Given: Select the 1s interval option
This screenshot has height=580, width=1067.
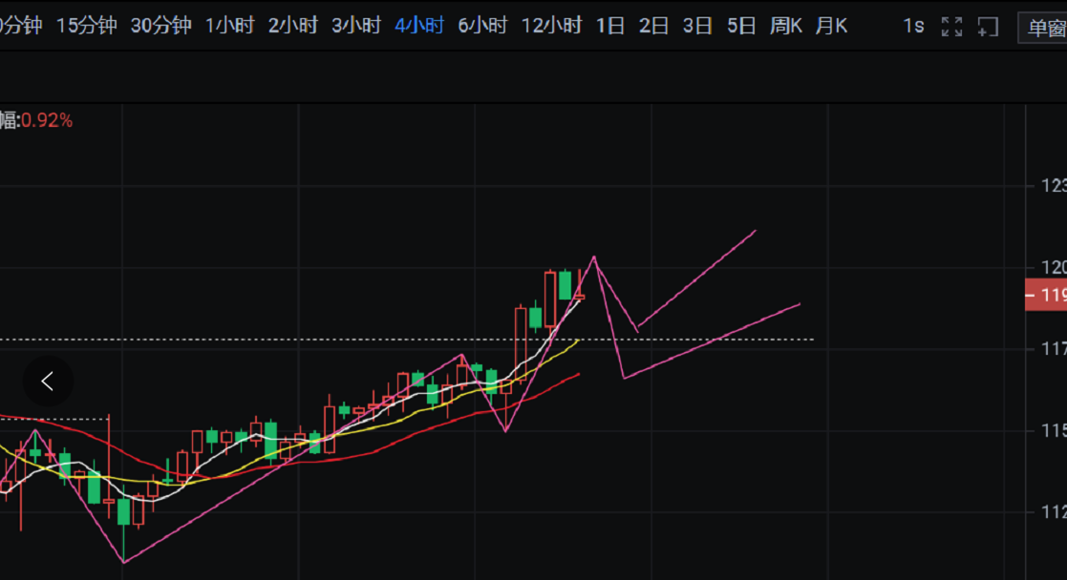Looking at the screenshot, I should (914, 26).
